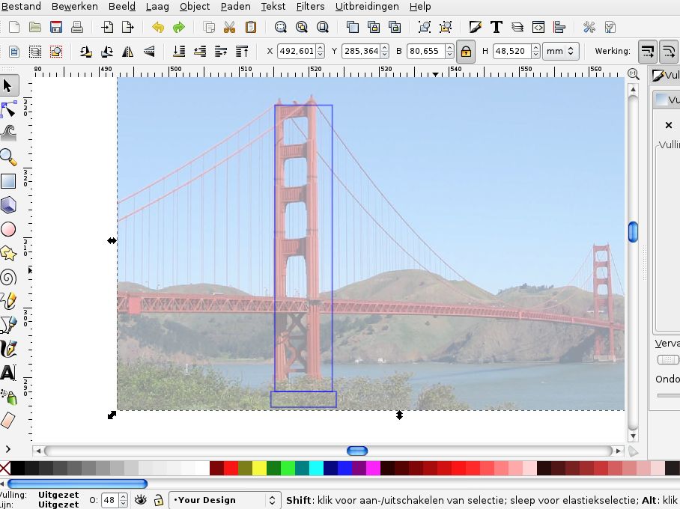Choose the Tweak tool with wave icon
The width and height of the screenshot is (680, 509).
click(8, 132)
